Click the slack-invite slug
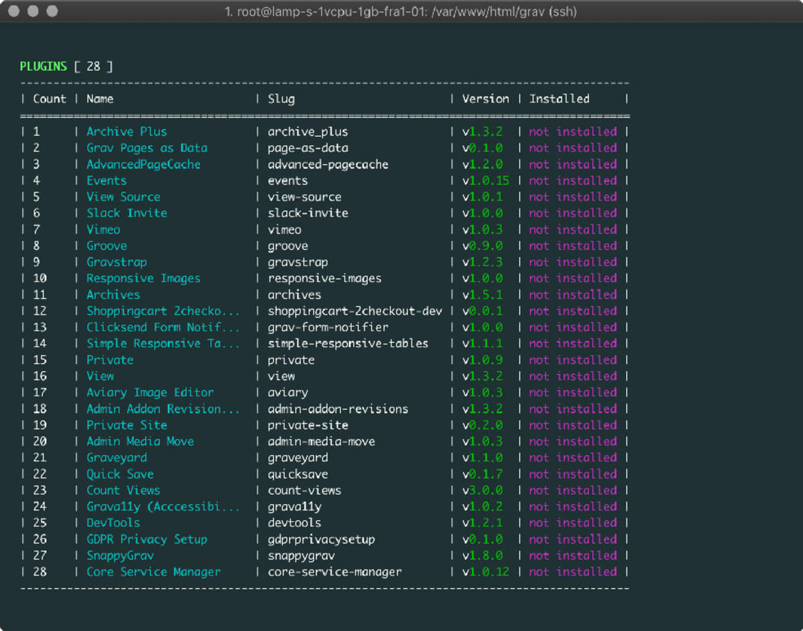 pos(308,213)
